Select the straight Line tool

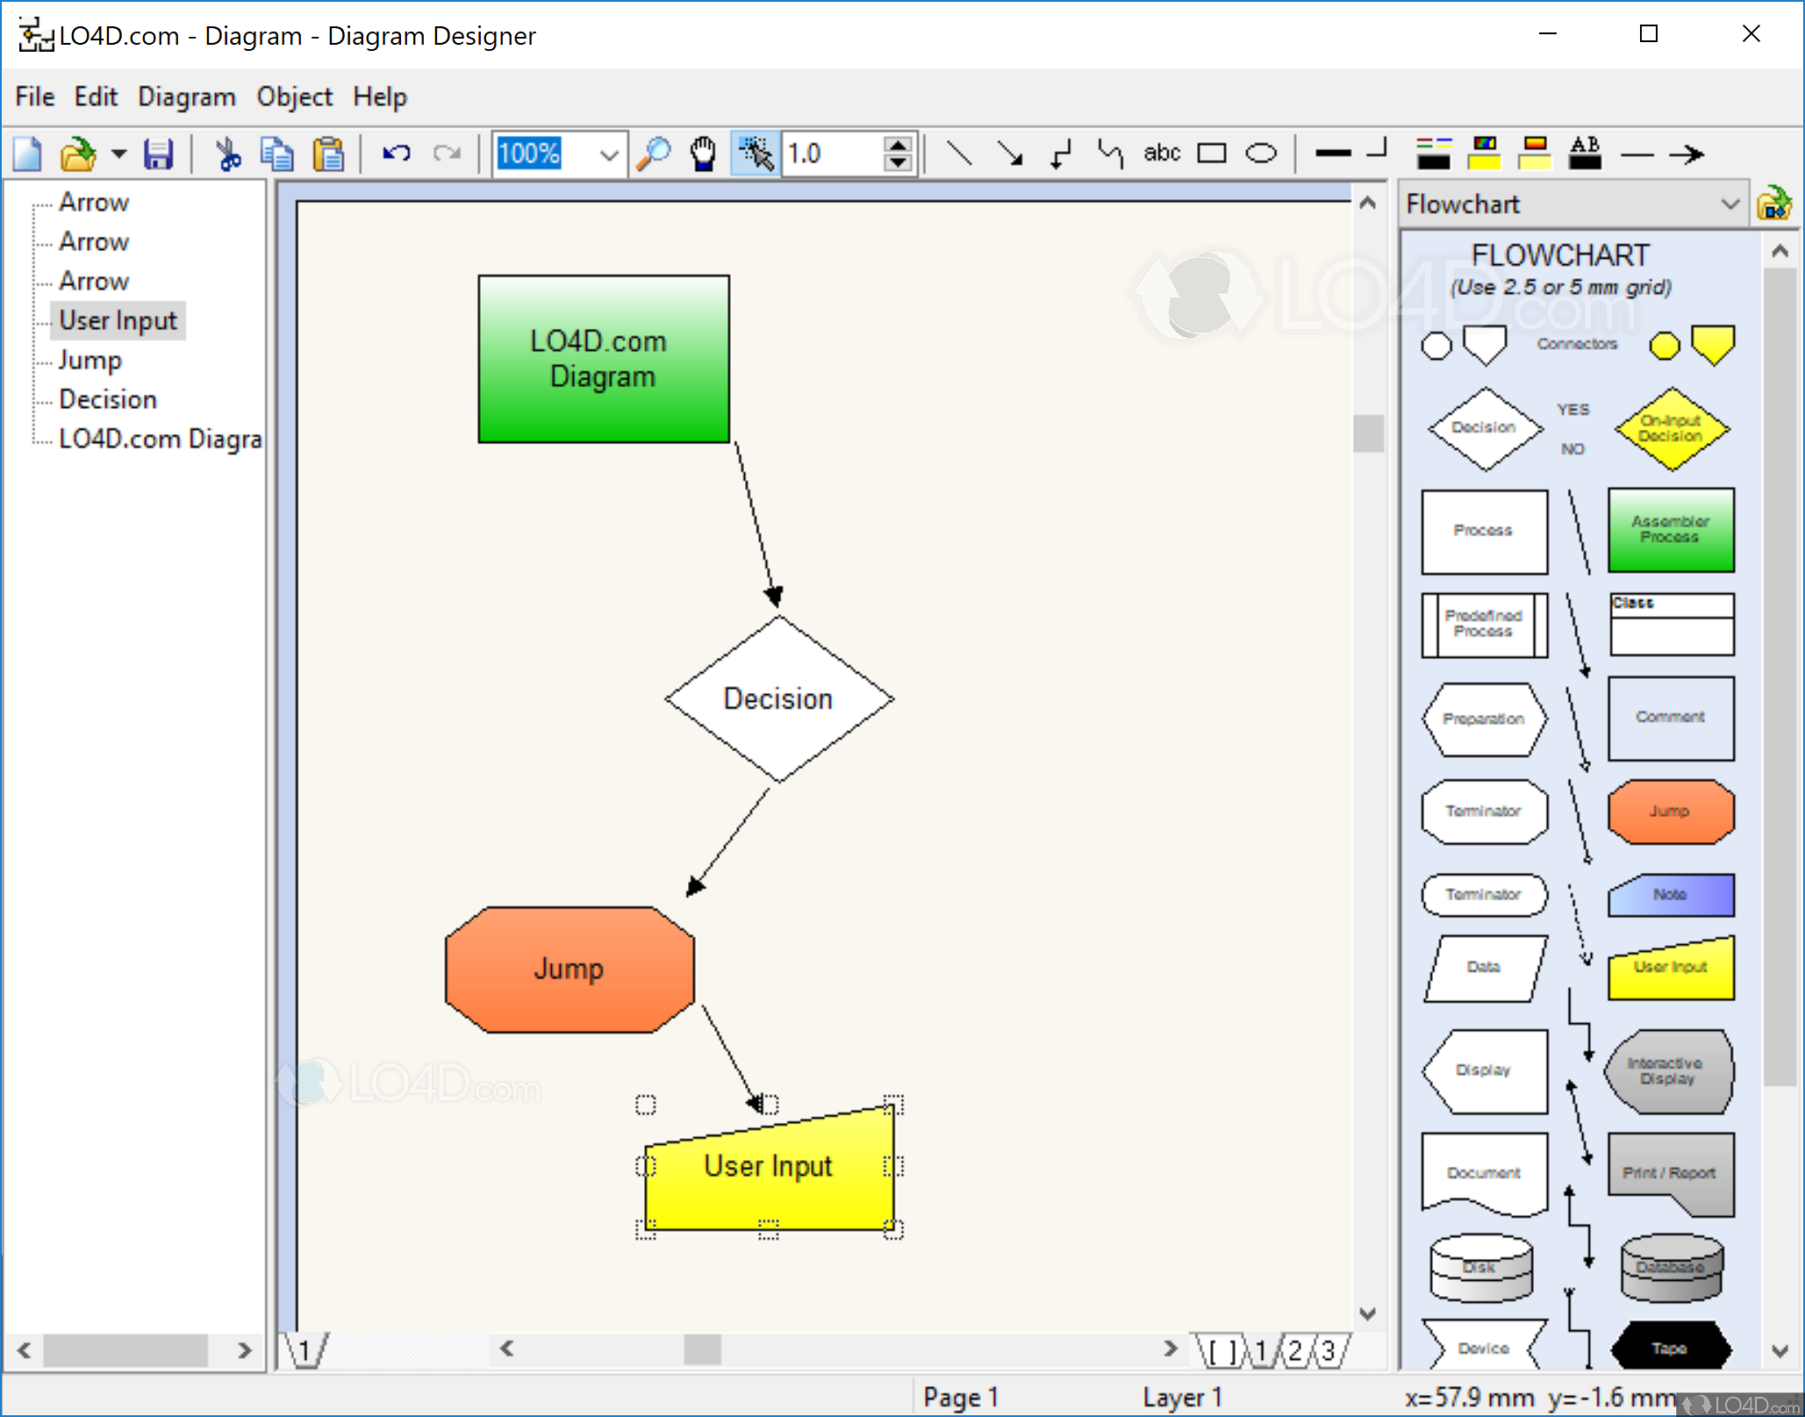point(958,154)
